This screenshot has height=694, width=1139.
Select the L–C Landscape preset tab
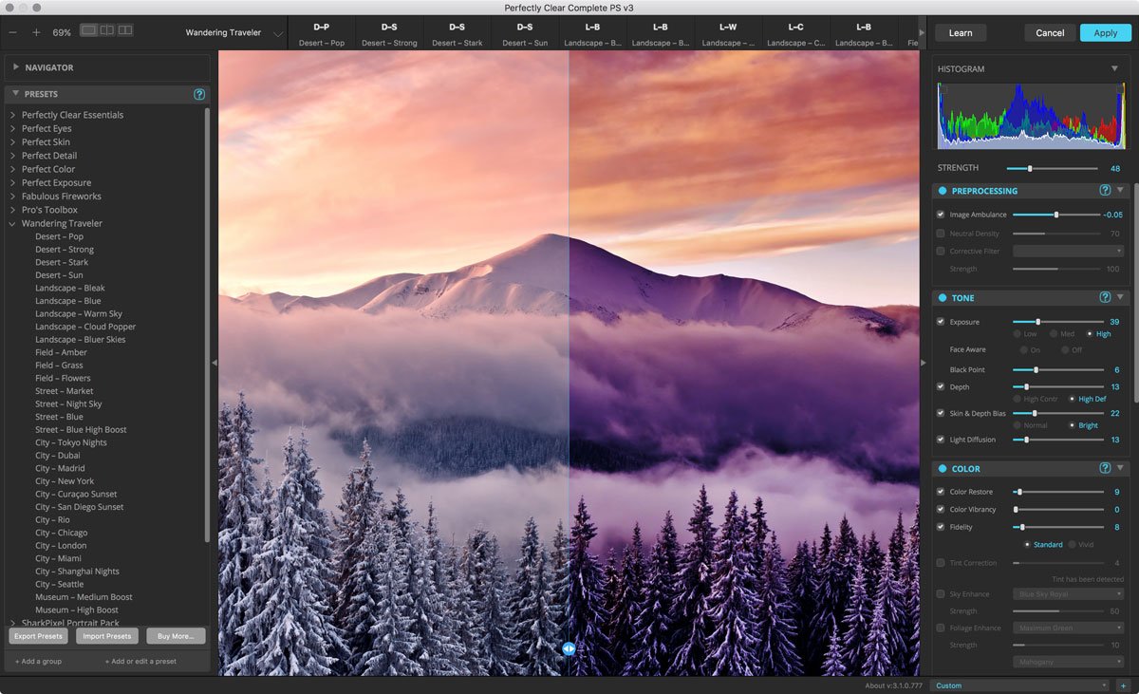tap(795, 33)
